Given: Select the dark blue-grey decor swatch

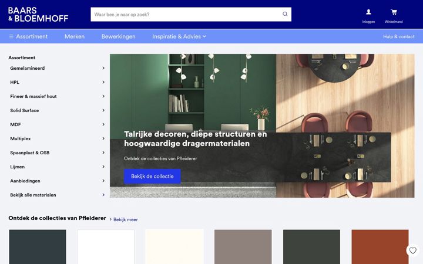Looking at the screenshot, I should point(38,247).
